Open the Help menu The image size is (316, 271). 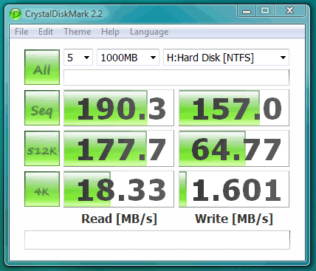tap(110, 32)
